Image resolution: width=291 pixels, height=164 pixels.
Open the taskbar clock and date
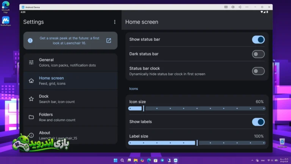(284, 161)
